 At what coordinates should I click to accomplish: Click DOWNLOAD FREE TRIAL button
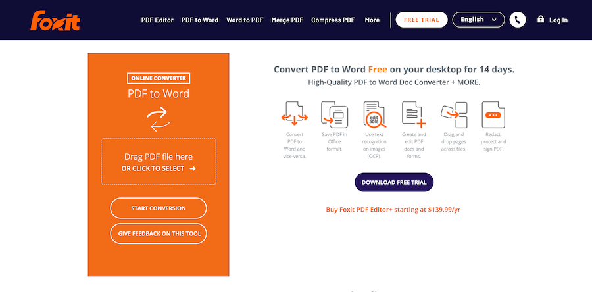[x=394, y=182]
